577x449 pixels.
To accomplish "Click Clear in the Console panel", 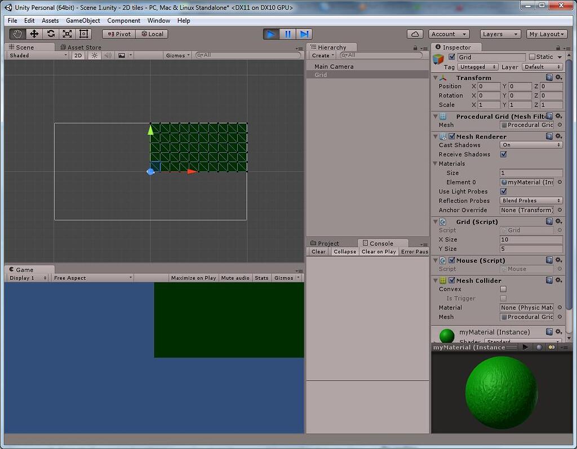I will point(318,252).
